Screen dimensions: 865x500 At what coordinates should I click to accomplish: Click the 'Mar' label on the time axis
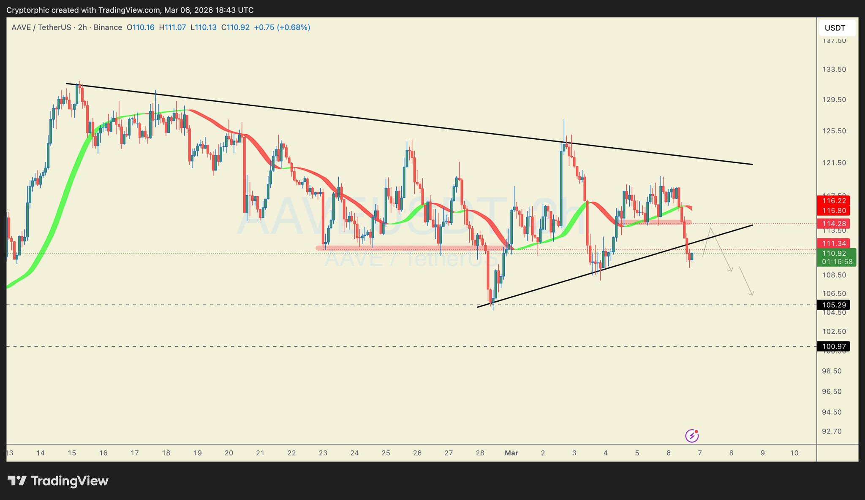(x=511, y=453)
